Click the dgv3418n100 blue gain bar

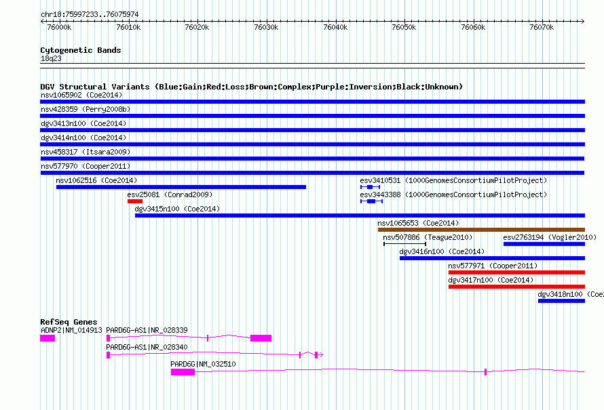point(562,301)
